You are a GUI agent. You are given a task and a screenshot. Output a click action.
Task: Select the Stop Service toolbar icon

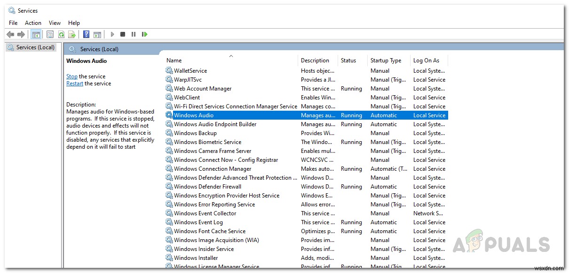pyautogui.click(x=123, y=34)
